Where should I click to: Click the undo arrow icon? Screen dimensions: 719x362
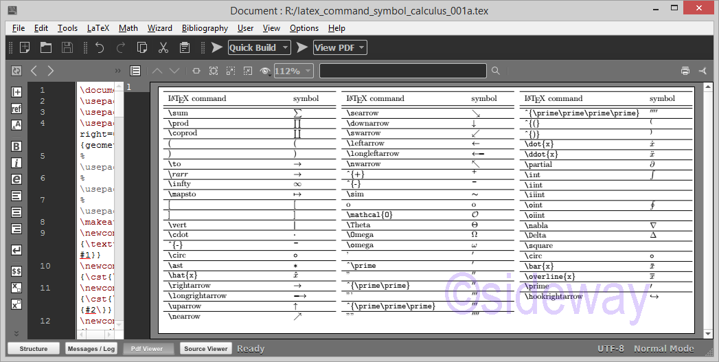click(x=100, y=47)
